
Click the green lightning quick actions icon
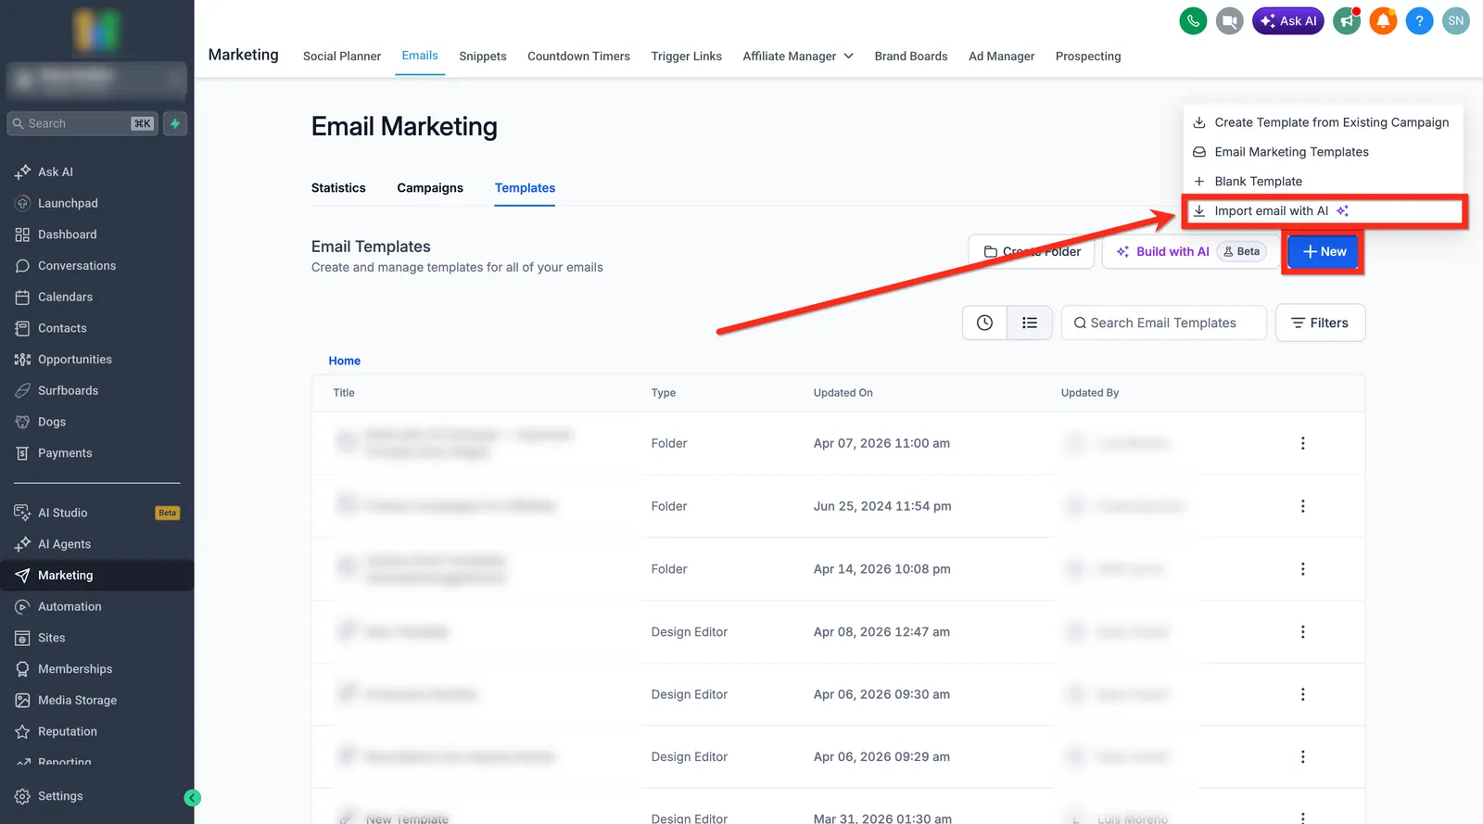point(175,123)
